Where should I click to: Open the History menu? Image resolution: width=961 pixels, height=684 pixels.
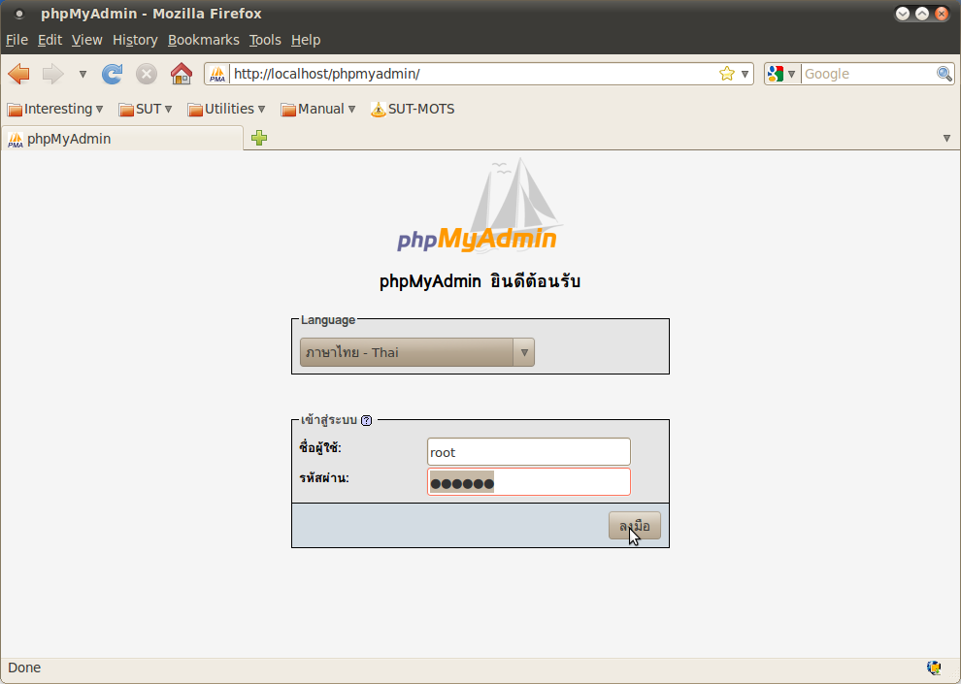pos(136,40)
